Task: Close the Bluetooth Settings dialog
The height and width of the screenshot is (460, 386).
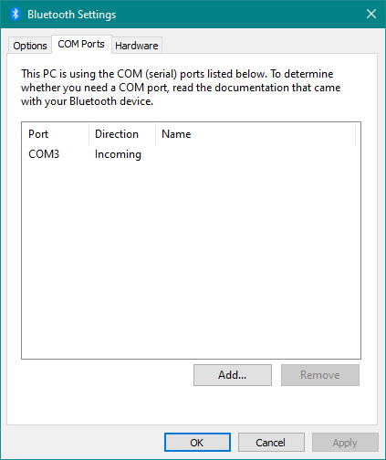Action: 371,14
